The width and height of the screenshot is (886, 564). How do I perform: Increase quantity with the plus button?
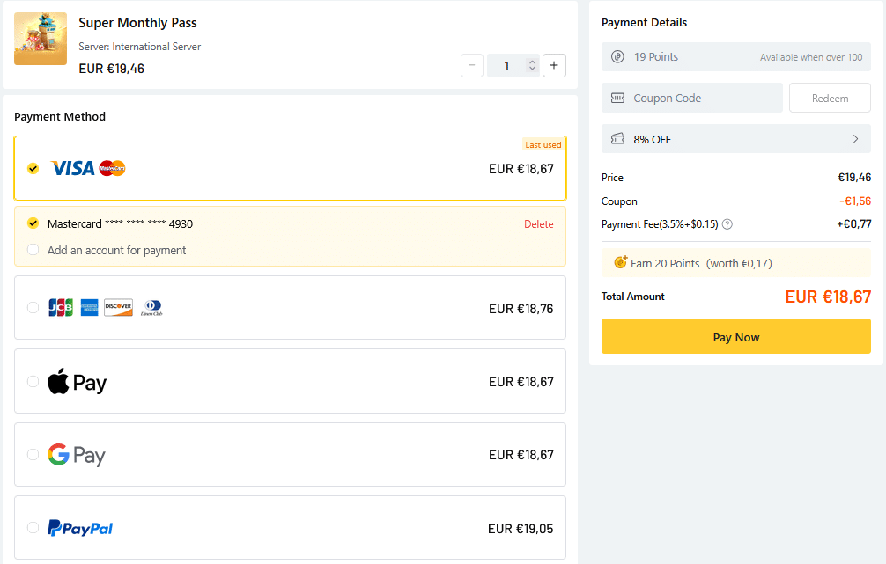(x=554, y=65)
